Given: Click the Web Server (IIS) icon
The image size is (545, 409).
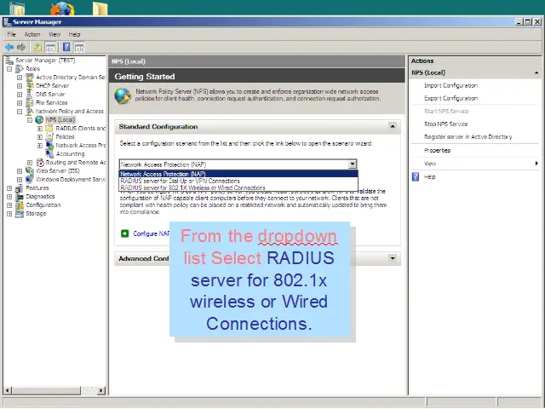Looking at the screenshot, I should (30, 170).
